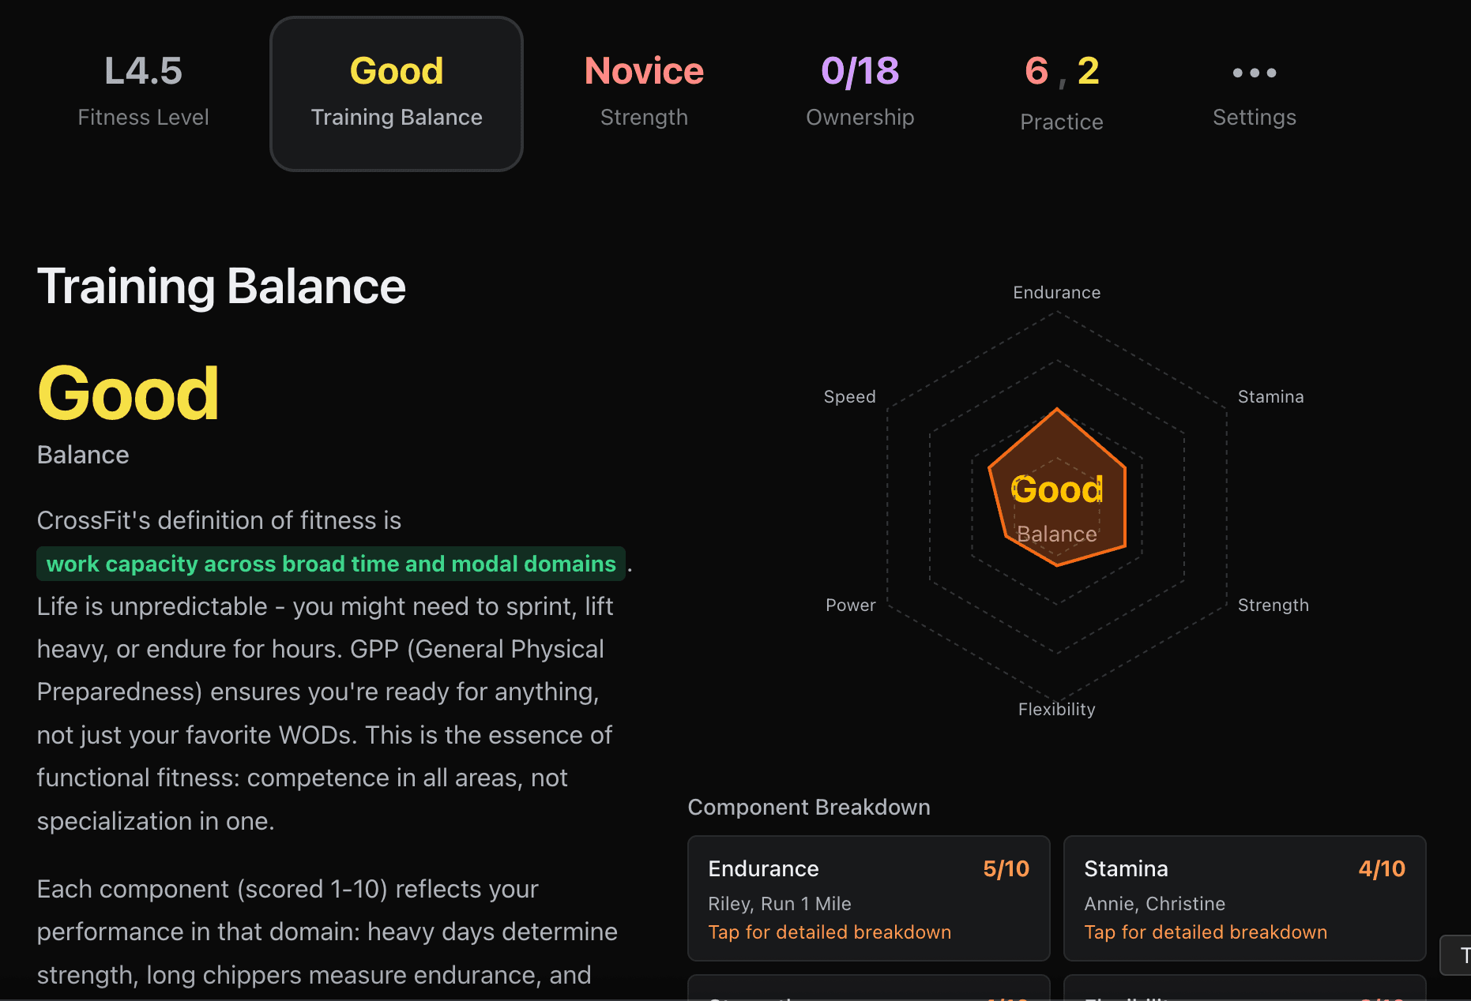Tap the Endurance card detailed breakdown link
This screenshot has height=1001, width=1471.
click(x=830, y=932)
